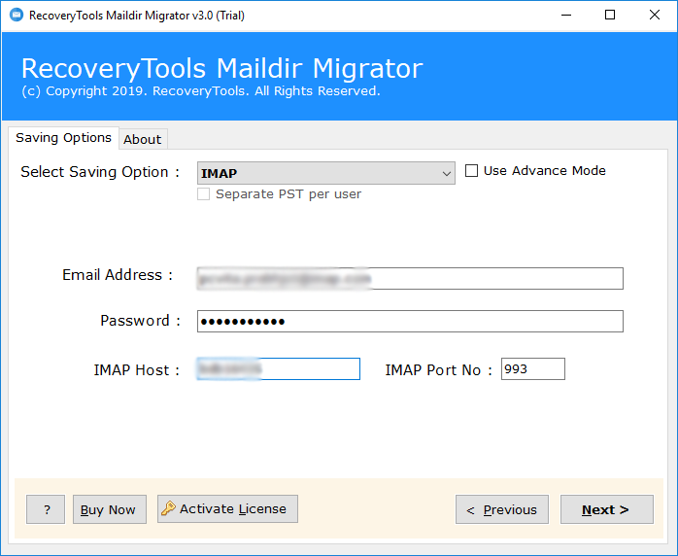
Task: Open the Select Saving Option IMAP dropdown
Action: point(326,173)
